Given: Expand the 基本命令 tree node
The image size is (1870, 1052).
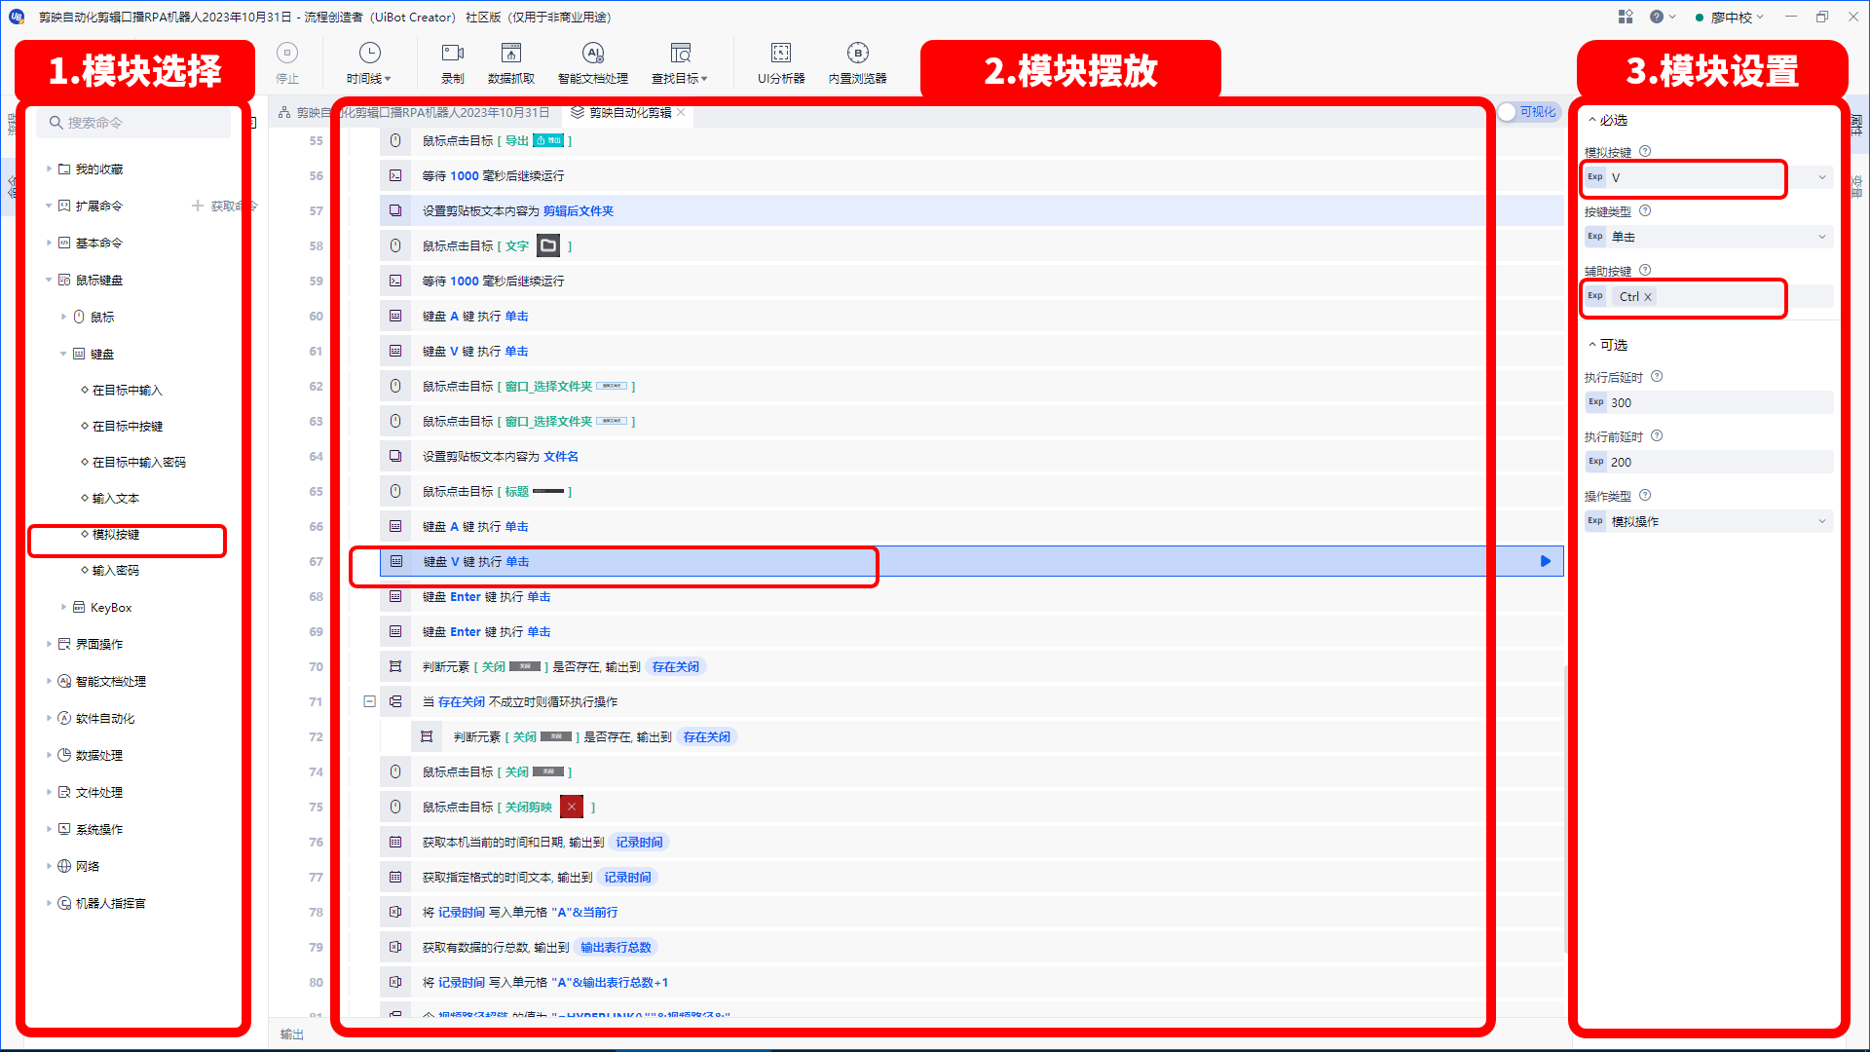Looking at the screenshot, I should tap(49, 243).
